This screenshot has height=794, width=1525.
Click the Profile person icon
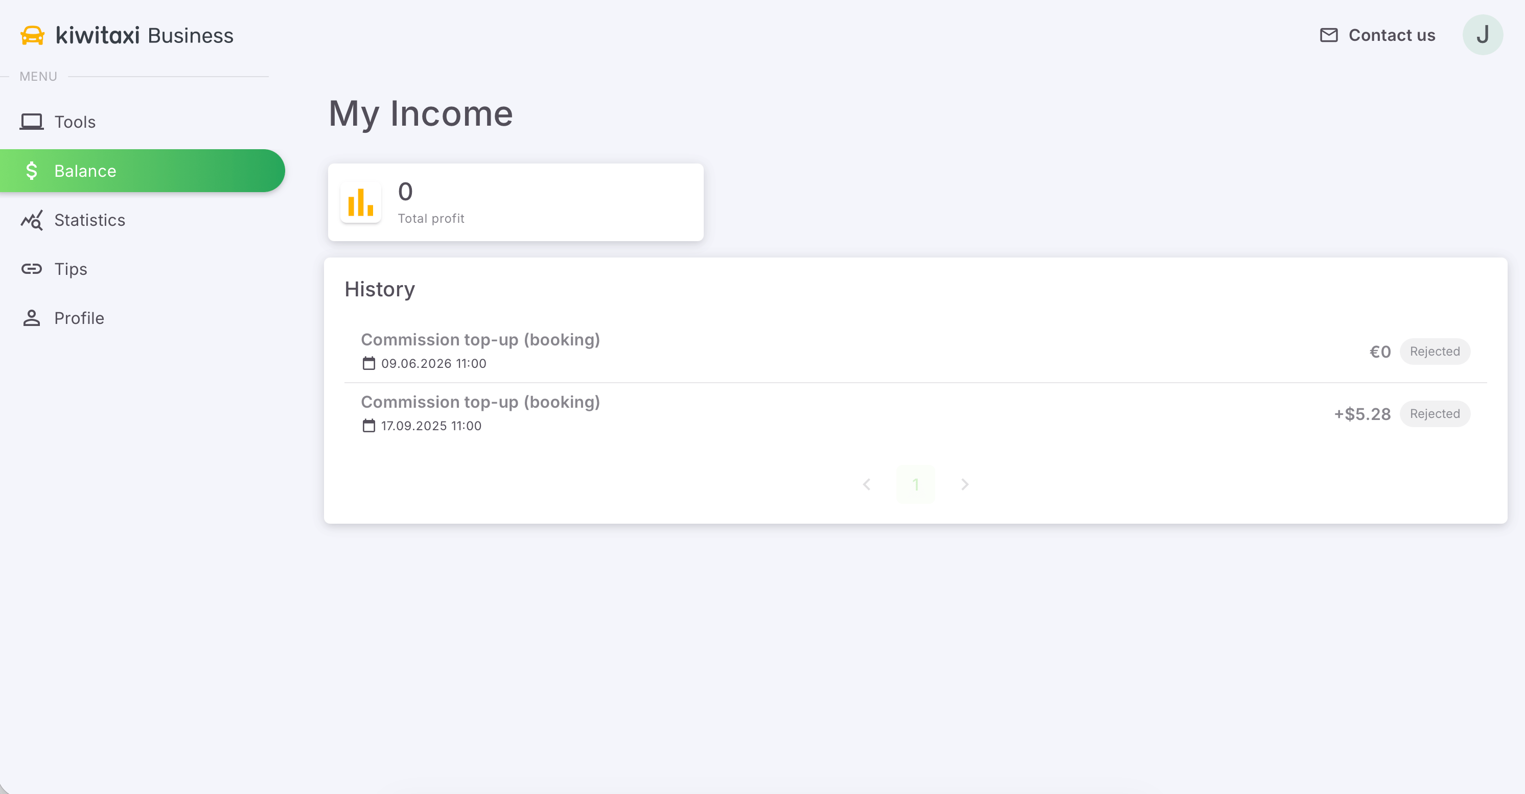31,318
